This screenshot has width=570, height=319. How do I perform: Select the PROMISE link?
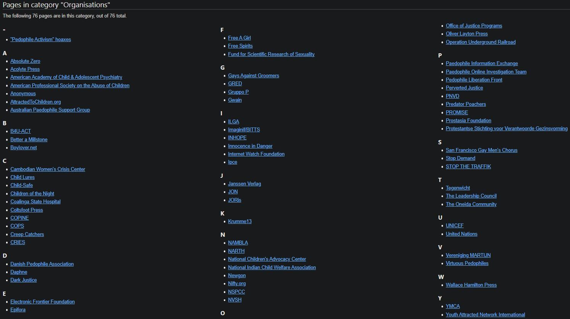(457, 112)
